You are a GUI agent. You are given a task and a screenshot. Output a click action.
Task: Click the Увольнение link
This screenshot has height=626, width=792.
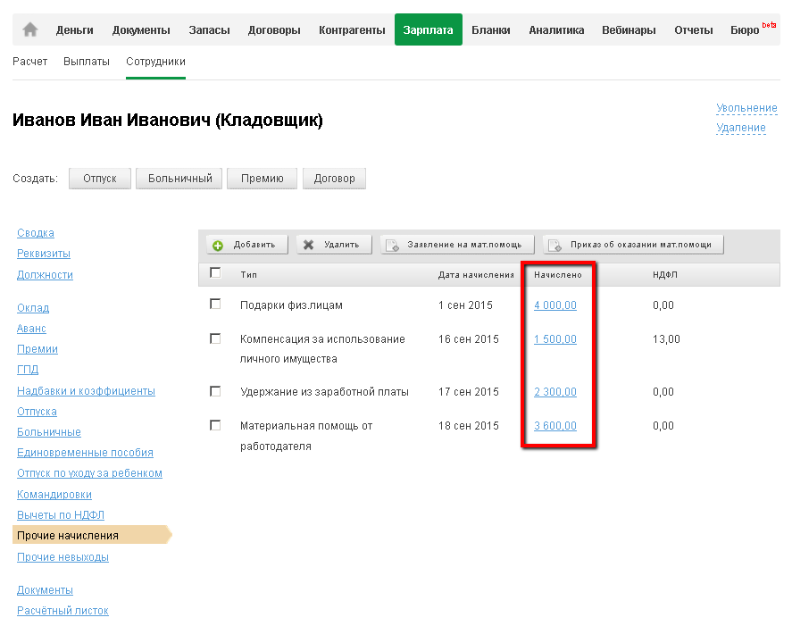pos(746,108)
